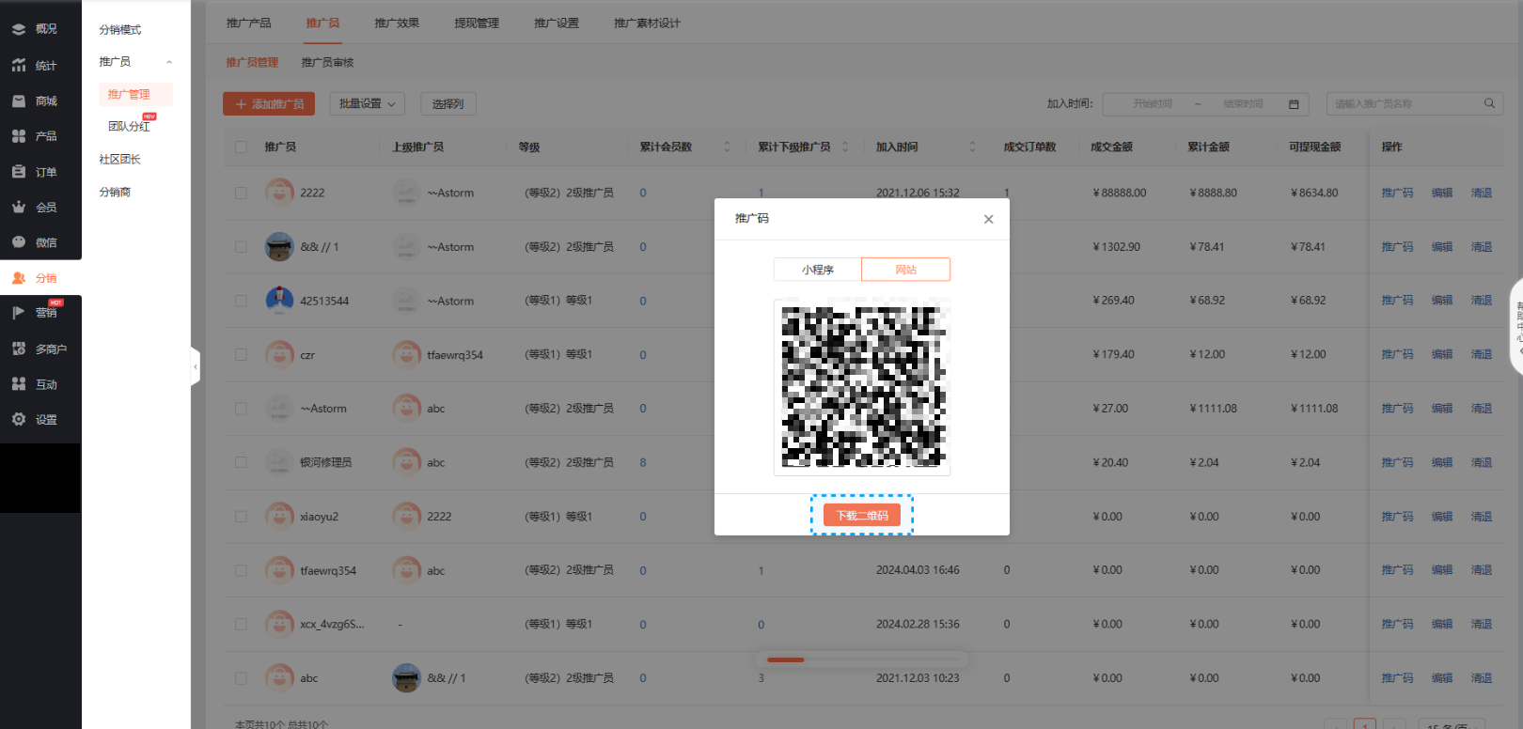
Task: Switch to the 提现管理 tab
Action: coord(477,23)
